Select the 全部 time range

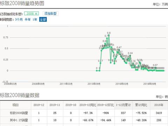click(43, 20)
